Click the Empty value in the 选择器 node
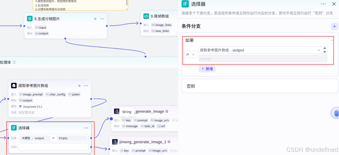Screen dimensions: 339x155 tap(72, 138)
